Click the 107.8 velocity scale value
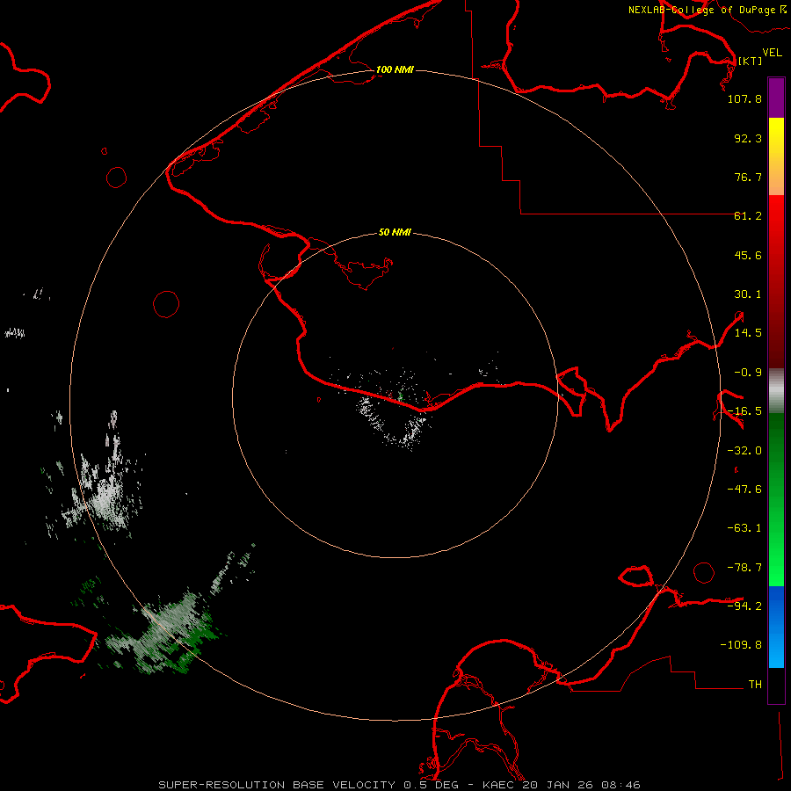Viewport: 791px width, 791px height. click(744, 98)
